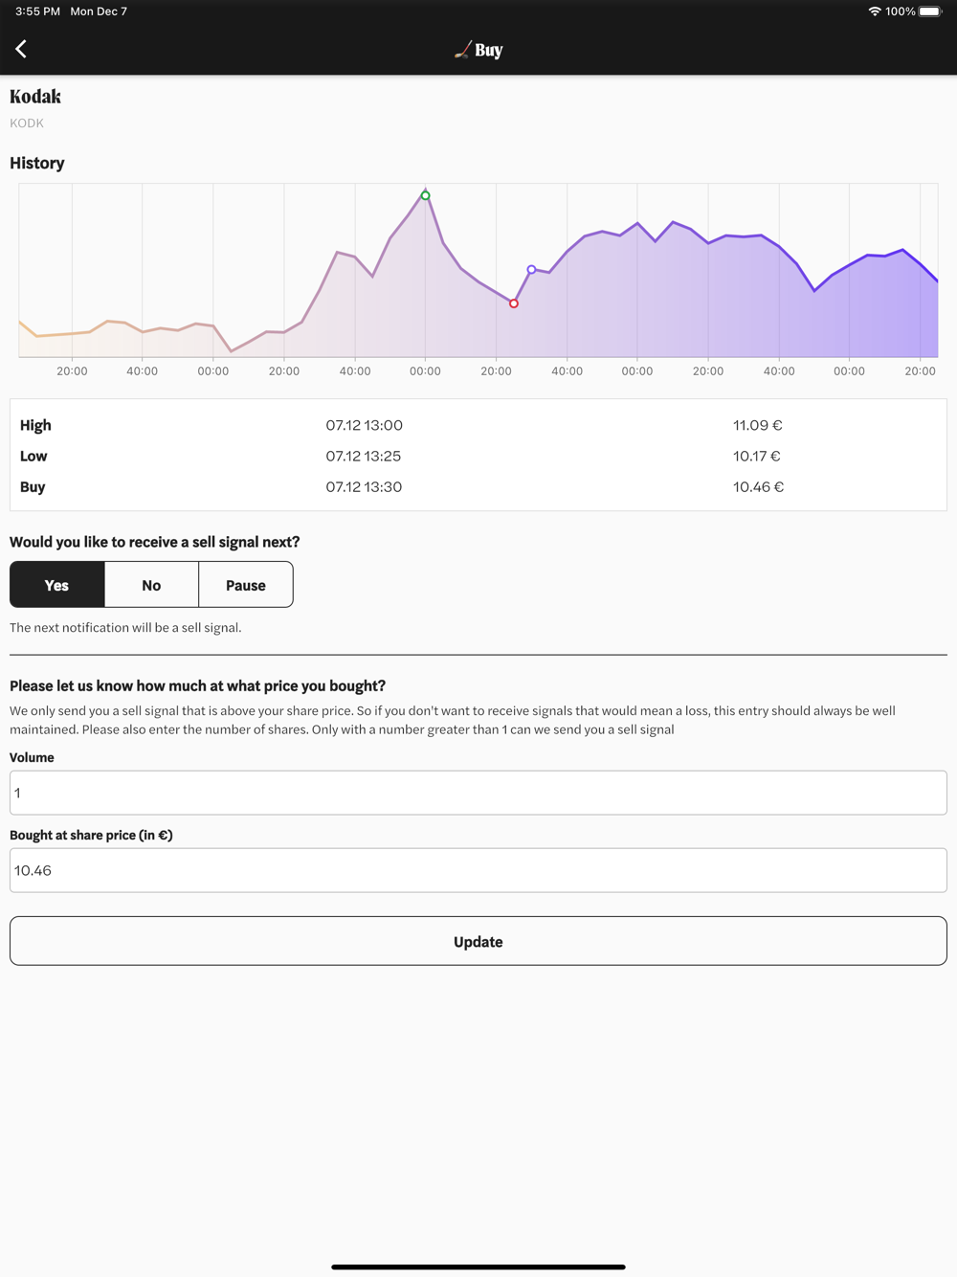Select the purple buy-point marker on chart

[x=531, y=270]
